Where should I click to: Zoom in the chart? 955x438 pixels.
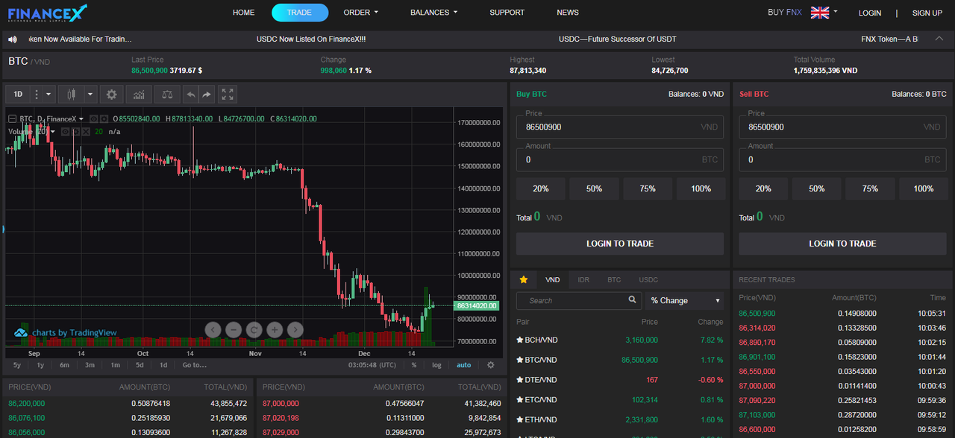pyautogui.click(x=275, y=329)
